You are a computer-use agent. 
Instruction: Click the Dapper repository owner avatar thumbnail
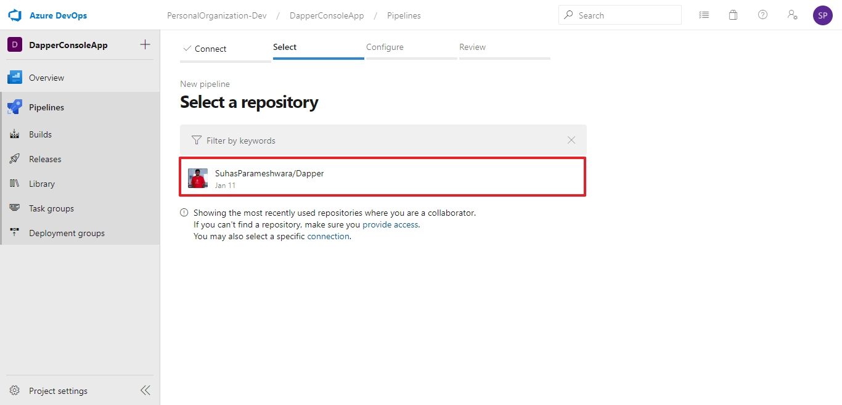(x=198, y=178)
